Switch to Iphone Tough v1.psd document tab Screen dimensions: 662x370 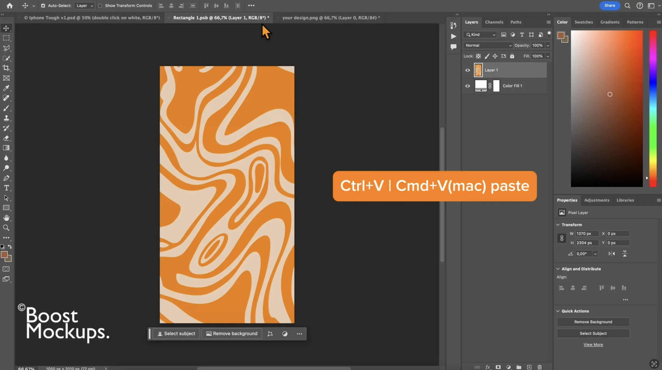[92, 18]
